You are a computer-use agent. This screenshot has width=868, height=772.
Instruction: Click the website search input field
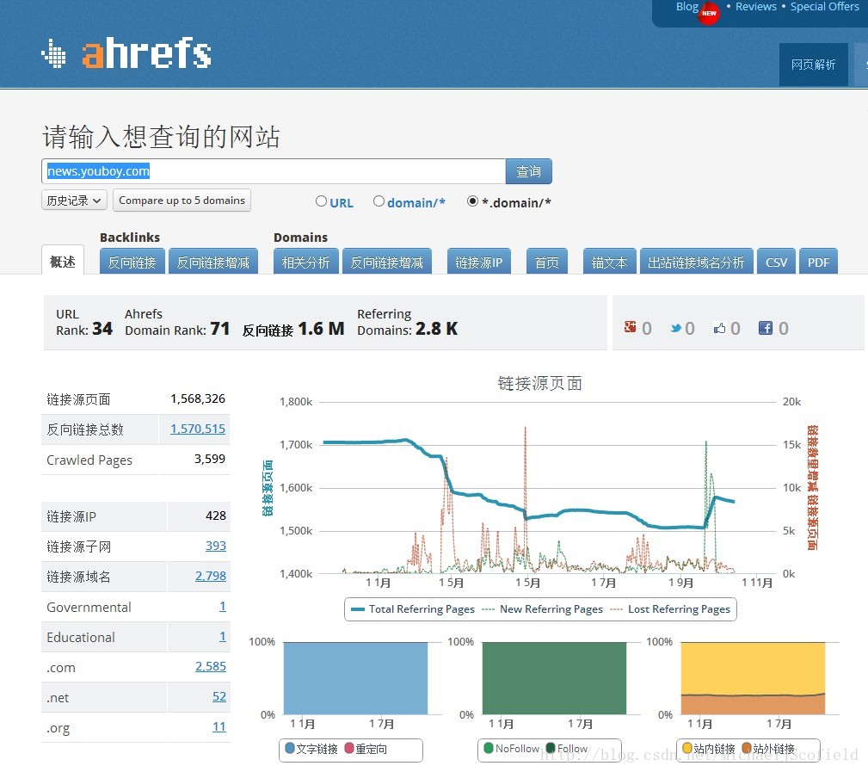pyautogui.click(x=274, y=171)
